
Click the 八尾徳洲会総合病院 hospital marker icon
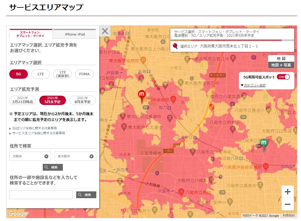[266, 167]
